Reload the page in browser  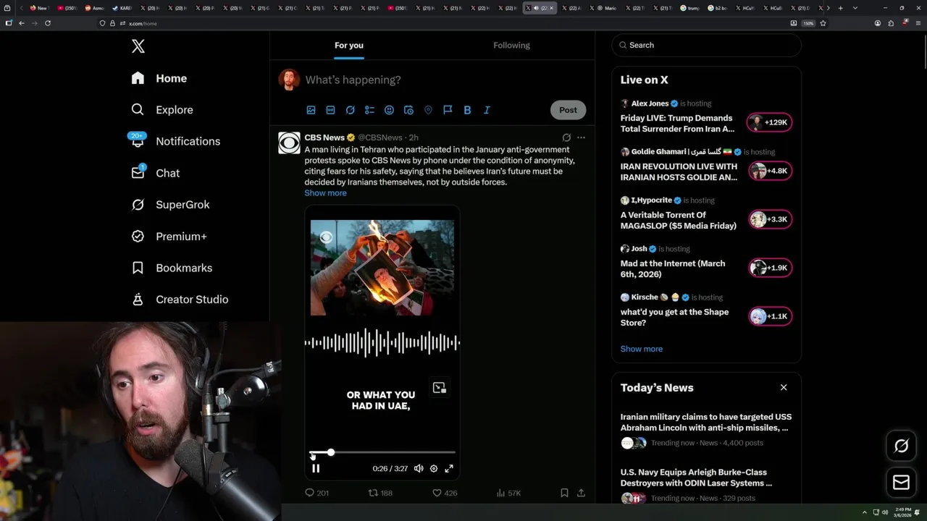click(48, 23)
